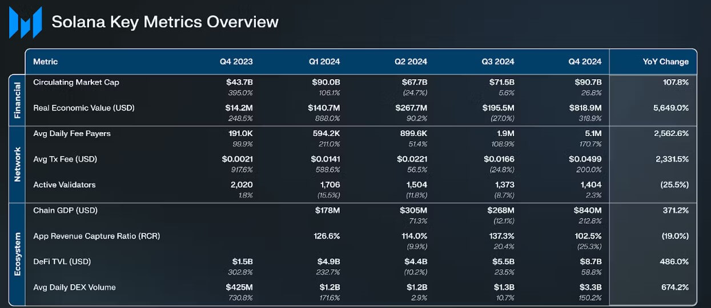Click the Solana Key Metrics Overview title
This screenshot has width=711, height=308.
pos(165,22)
